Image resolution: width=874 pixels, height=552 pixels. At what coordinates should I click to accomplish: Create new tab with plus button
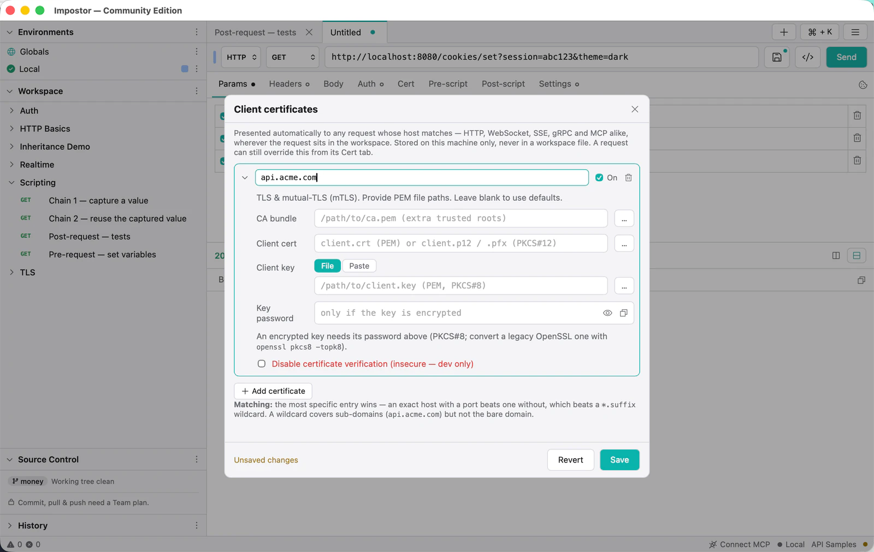[784, 32]
